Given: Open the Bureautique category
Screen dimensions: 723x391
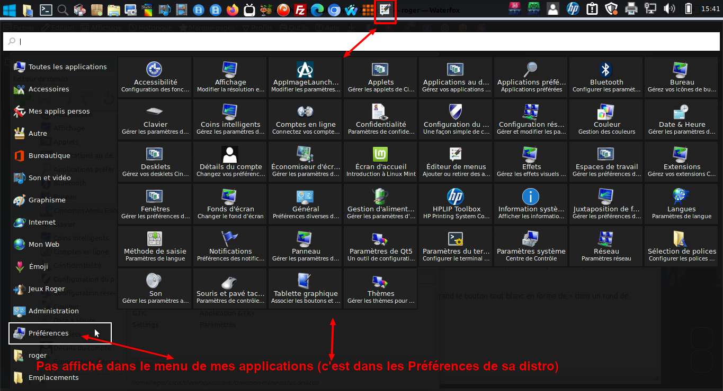Looking at the screenshot, I should pos(49,156).
